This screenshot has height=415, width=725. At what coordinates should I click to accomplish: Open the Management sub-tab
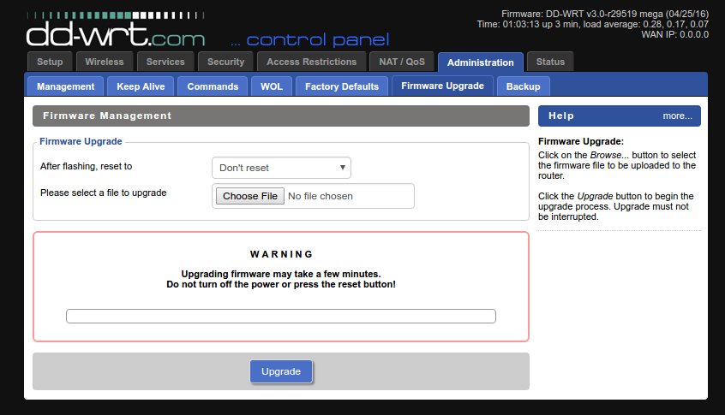pos(66,86)
